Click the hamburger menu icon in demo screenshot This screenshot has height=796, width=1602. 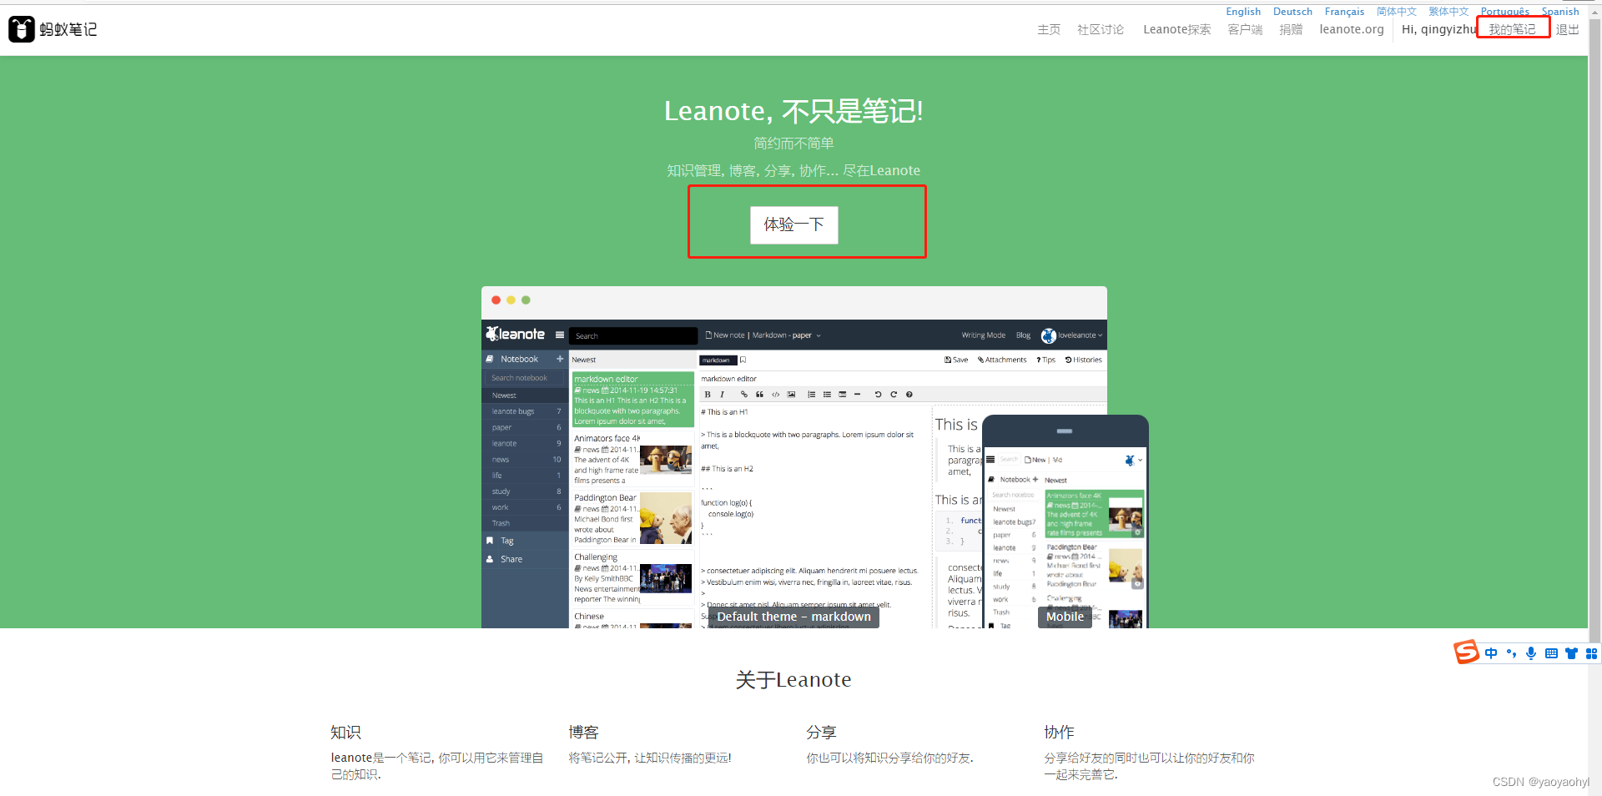(560, 335)
